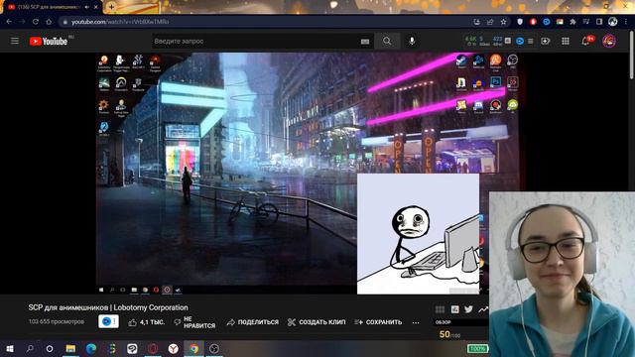The image size is (635, 357).
Task: Dislike the video via "Не нравится"
Action: pos(194,322)
